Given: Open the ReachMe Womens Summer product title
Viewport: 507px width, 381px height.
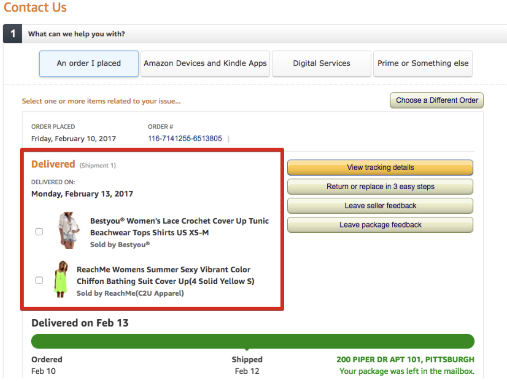Looking at the screenshot, I should pyautogui.click(x=165, y=275).
